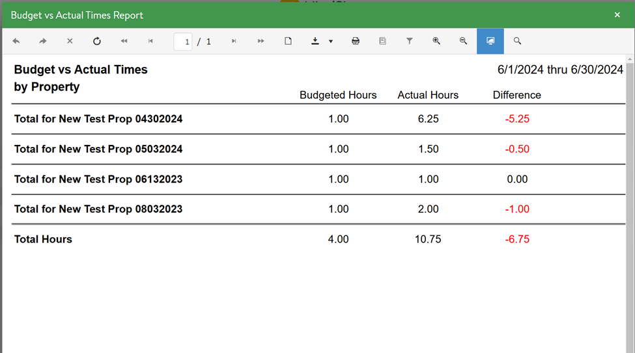Click the 4.00 total budgeted hours
Image resolution: width=635 pixels, height=353 pixels.
pyautogui.click(x=338, y=239)
